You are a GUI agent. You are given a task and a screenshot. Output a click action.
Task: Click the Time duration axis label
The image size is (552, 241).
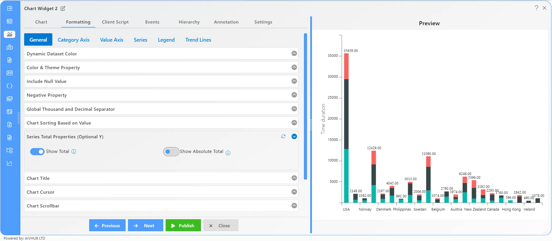pos(323,119)
